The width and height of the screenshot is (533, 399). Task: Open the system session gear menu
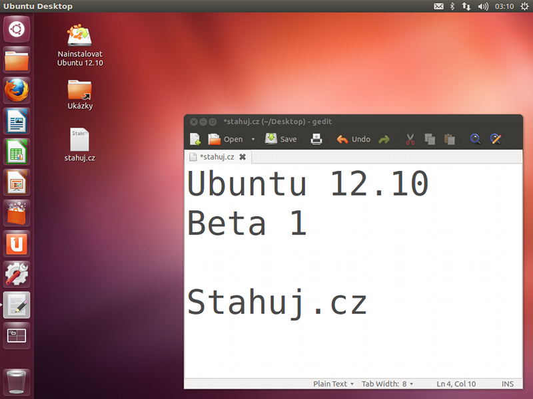[524, 6]
